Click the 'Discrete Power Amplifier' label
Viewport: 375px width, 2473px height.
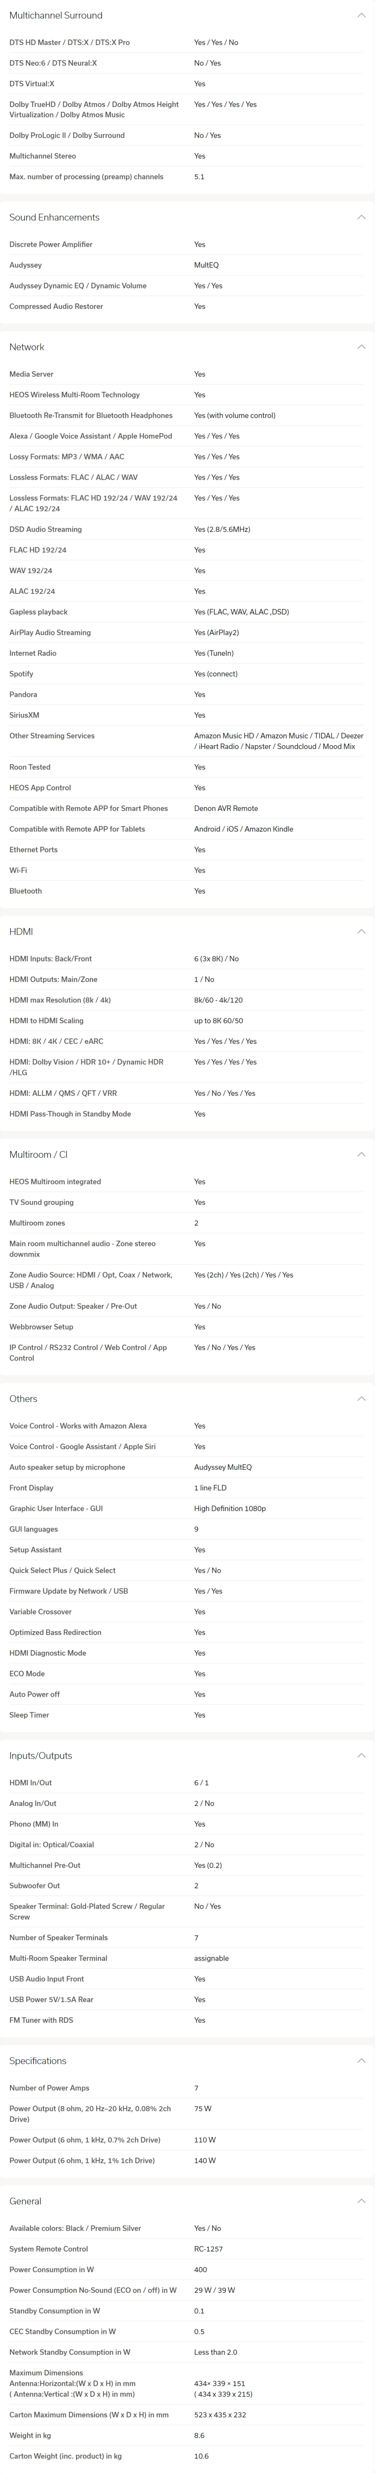point(51,245)
